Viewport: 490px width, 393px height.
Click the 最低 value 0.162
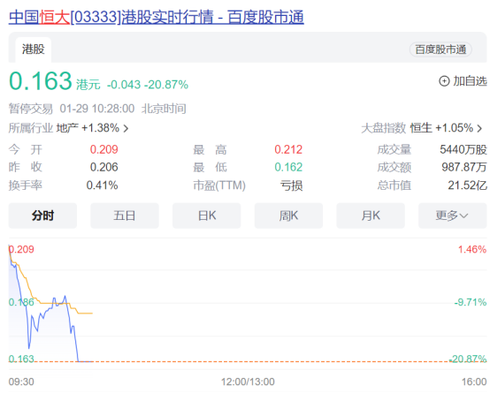pyautogui.click(x=288, y=167)
